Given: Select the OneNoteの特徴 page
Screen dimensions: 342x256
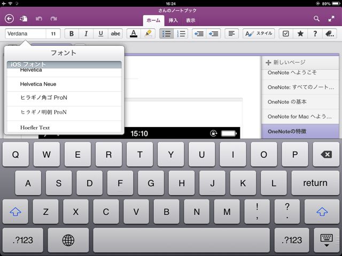Looking at the screenshot, I should pyautogui.click(x=300, y=131).
